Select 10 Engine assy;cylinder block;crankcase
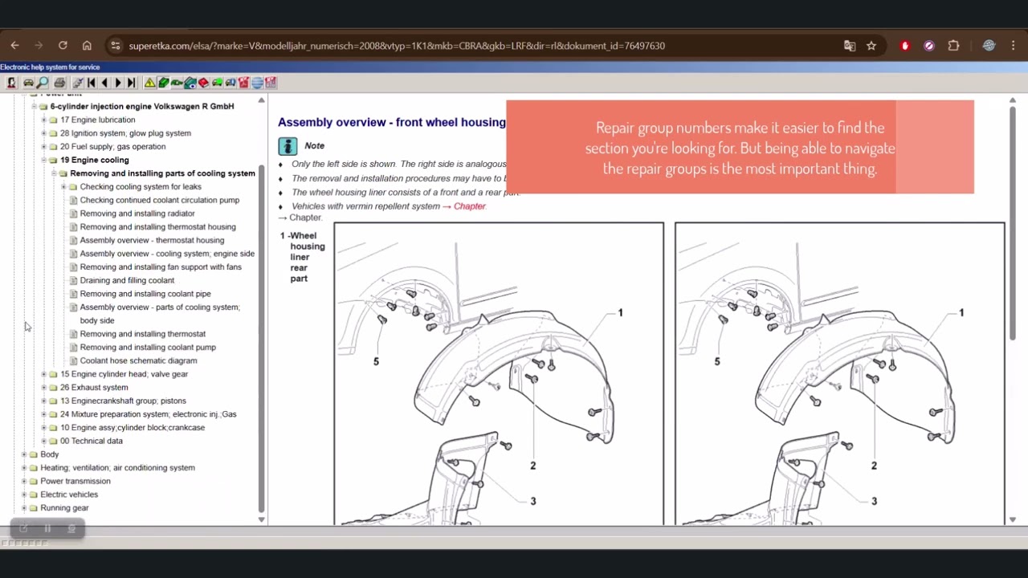 click(133, 428)
